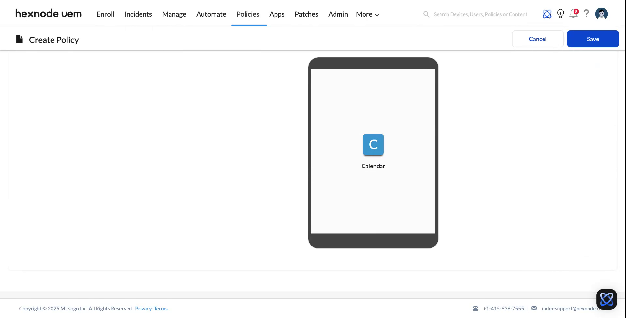Click the help question mark icon
The image size is (626, 318).
586,14
